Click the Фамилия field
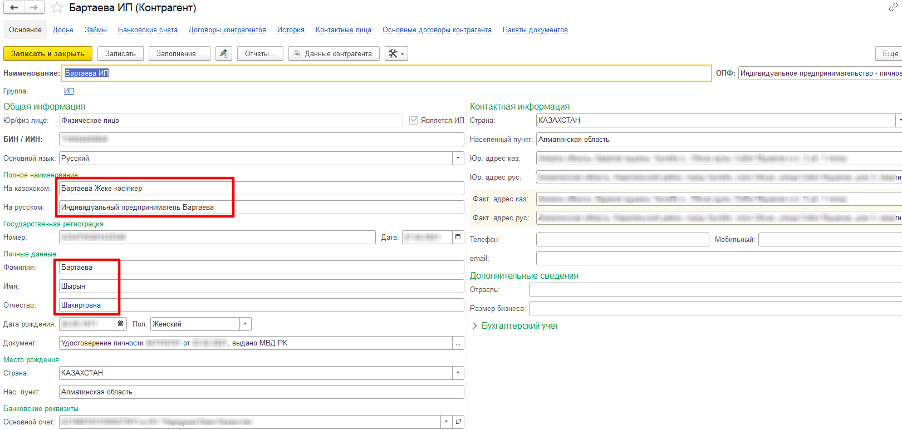Image resolution: width=902 pixels, height=430 pixels. pyautogui.click(x=262, y=268)
